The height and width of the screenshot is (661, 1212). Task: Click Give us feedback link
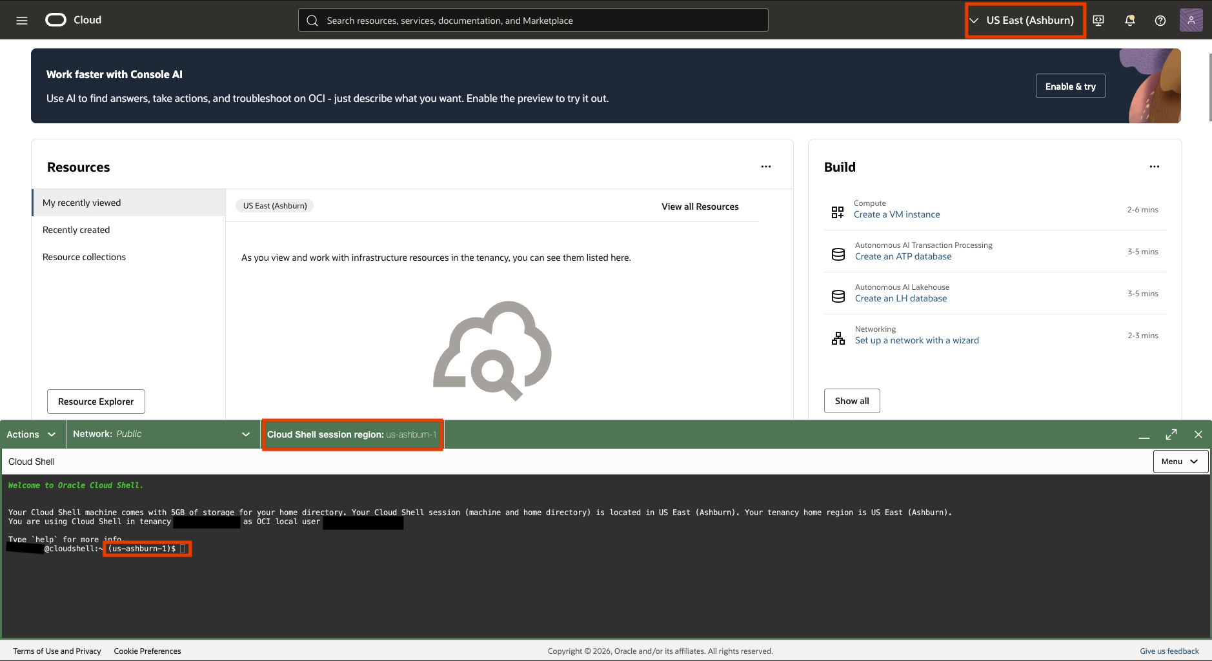(x=1169, y=651)
